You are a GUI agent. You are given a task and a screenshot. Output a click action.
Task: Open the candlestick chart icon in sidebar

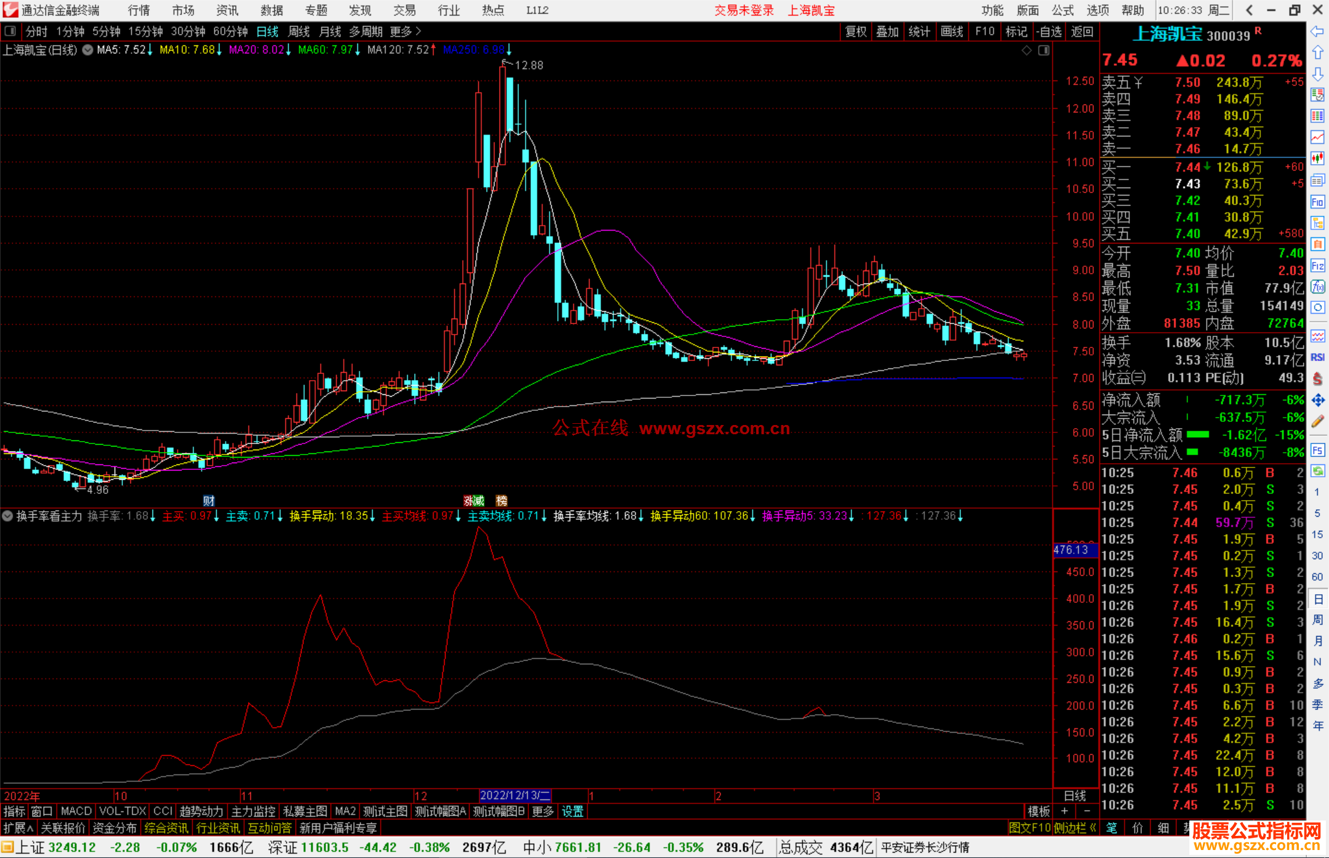coord(1317,158)
